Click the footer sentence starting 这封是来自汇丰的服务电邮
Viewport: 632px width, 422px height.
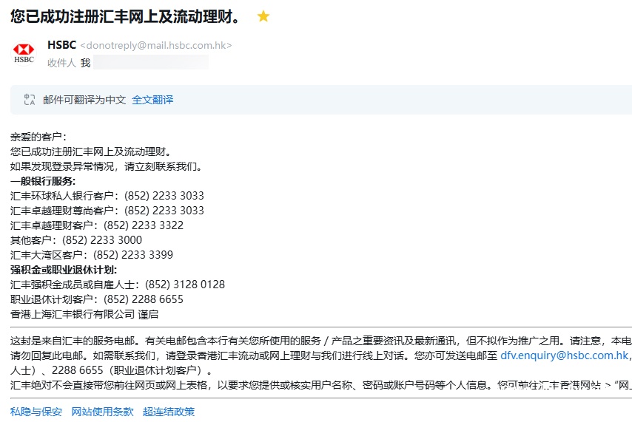321,341
